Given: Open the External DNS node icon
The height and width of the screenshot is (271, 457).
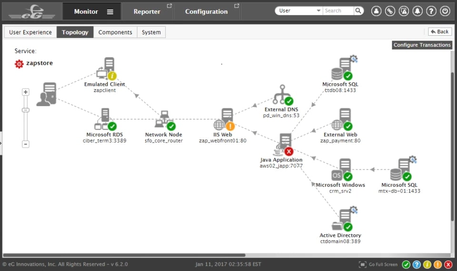Looking at the screenshot, I should [x=282, y=95].
